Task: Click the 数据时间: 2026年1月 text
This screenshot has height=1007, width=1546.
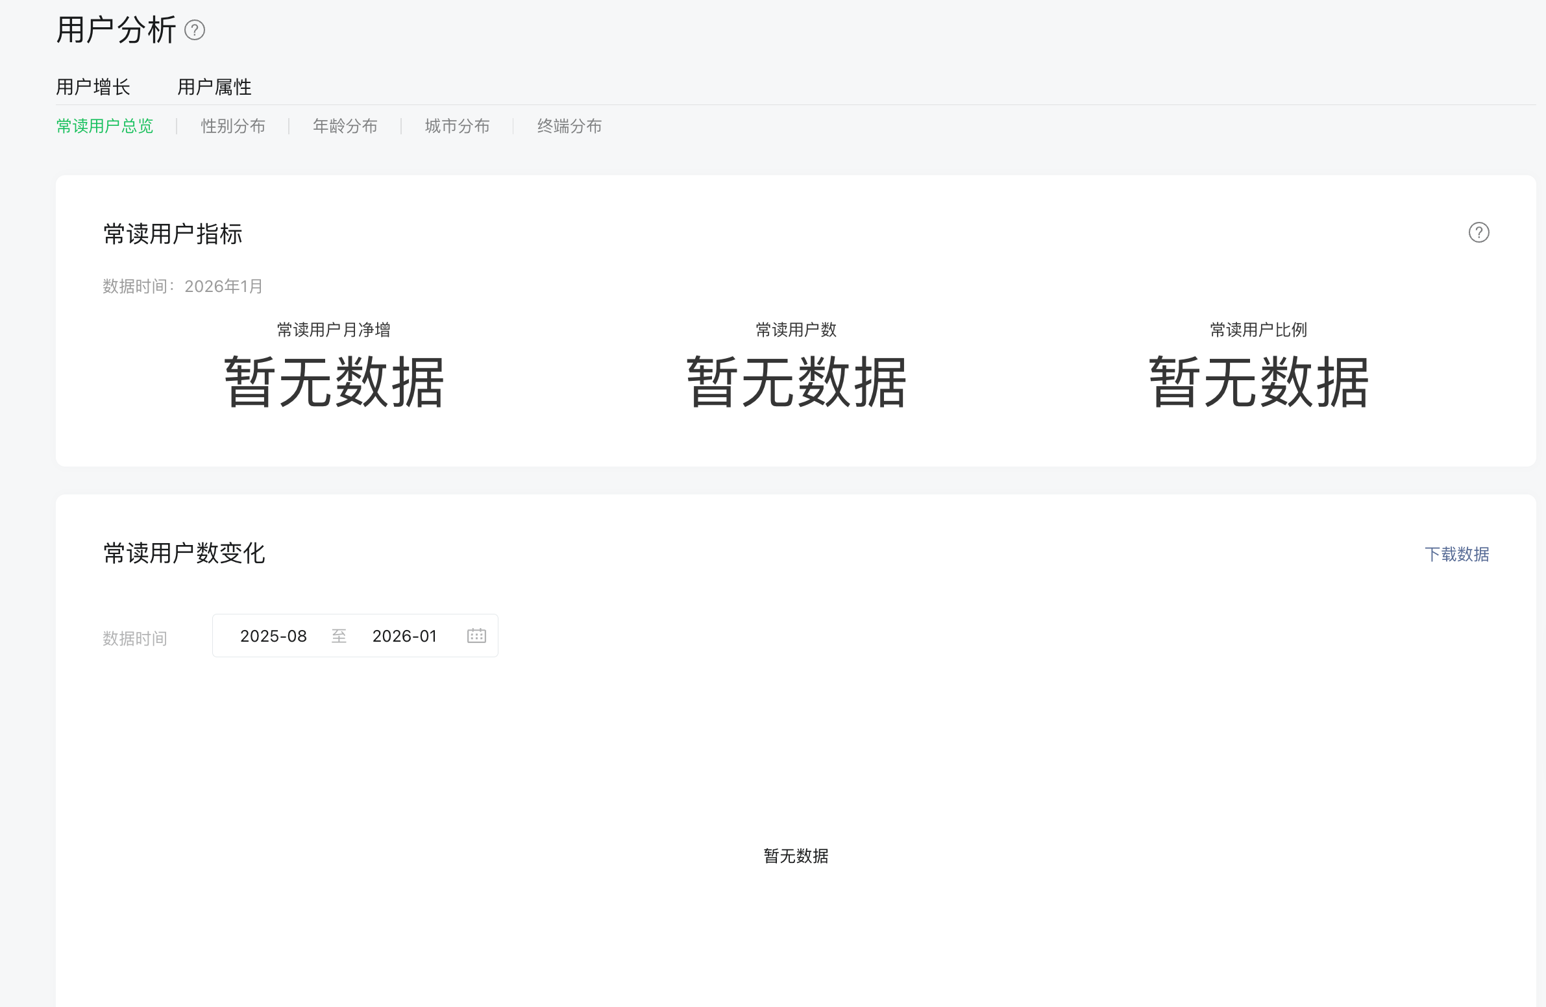Action: 182,286
